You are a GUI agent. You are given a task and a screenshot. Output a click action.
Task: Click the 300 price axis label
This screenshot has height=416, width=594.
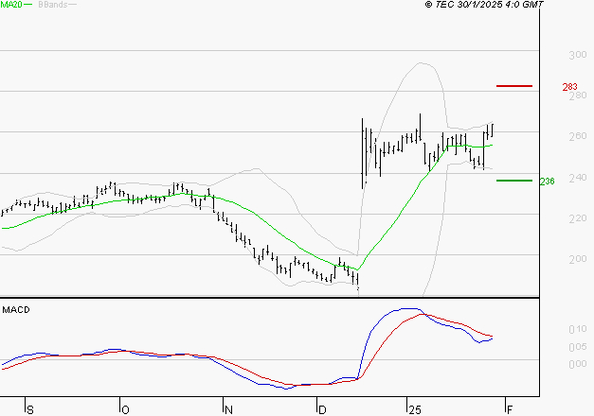click(x=575, y=54)
